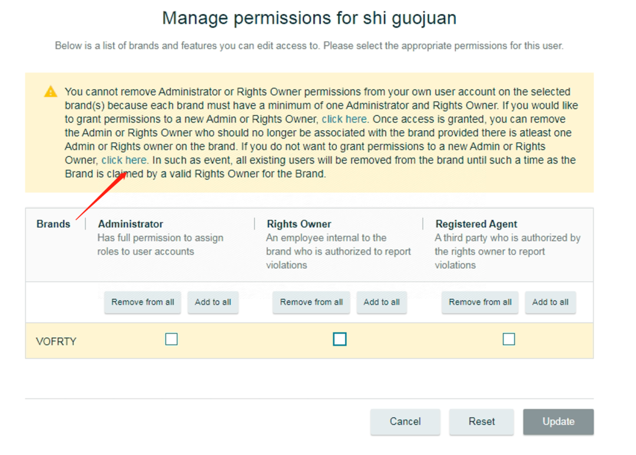Click Remove from all under Rights Owner
This screenshot has width=636, height=455.
(x=311, y=302)
